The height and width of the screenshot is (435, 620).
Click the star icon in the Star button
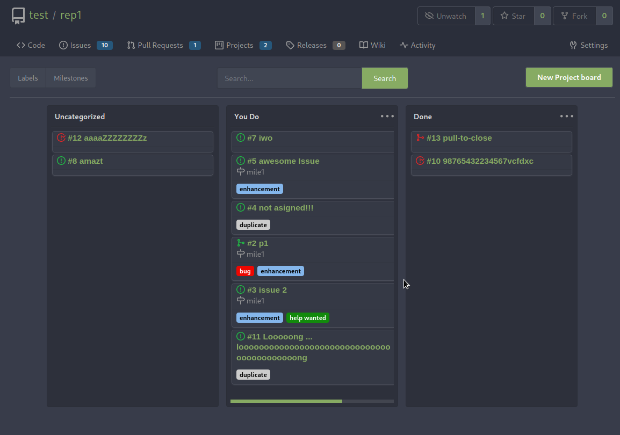(x=504, y=16)
